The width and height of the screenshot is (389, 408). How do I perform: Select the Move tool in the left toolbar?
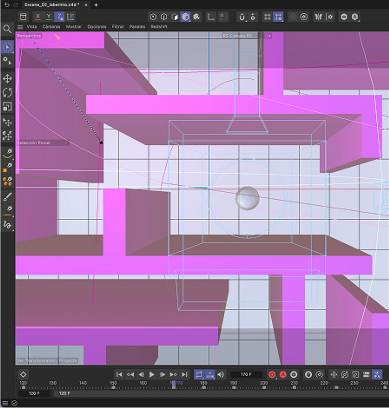(x=8, y=78)
